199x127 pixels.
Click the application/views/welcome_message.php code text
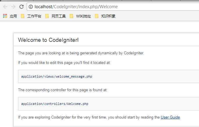click(57, 76)
